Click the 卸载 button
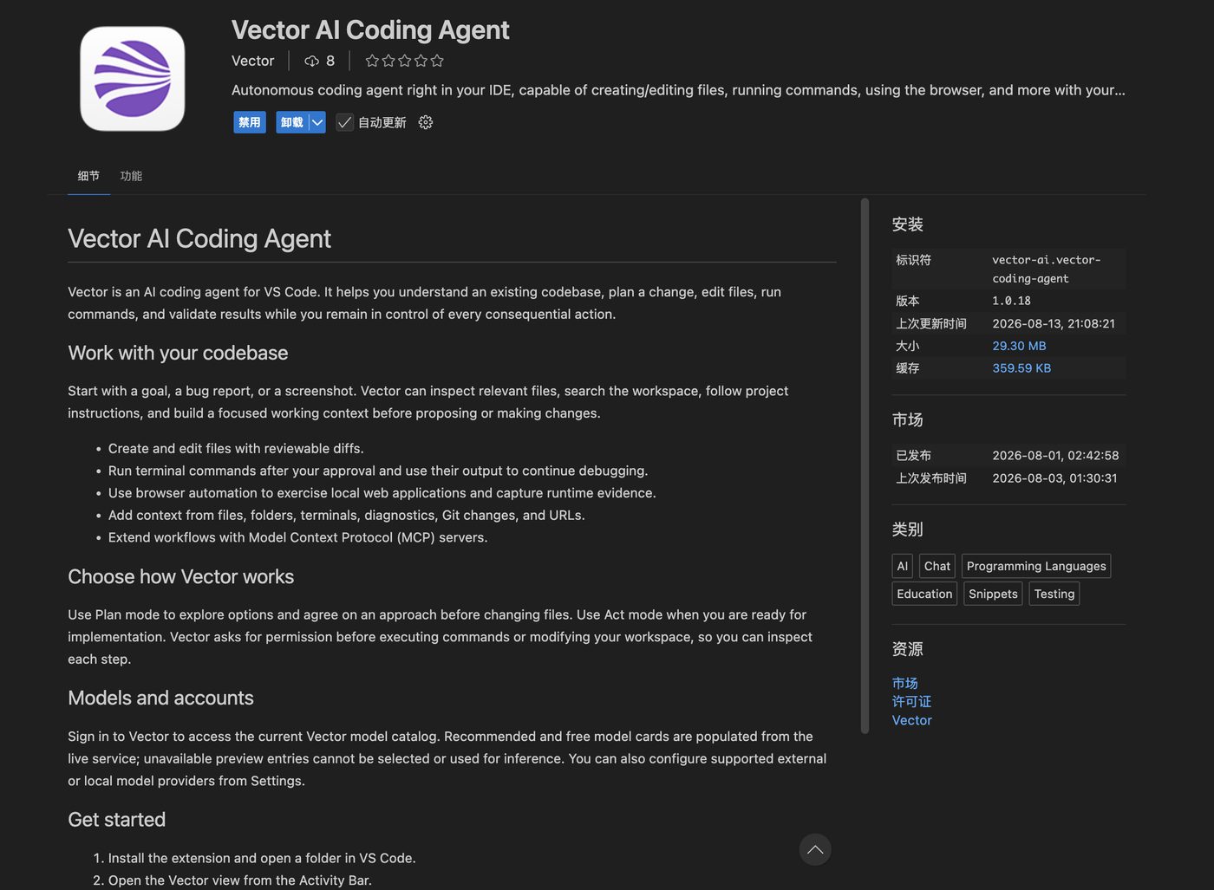The height and width of the screenshot is (890, 1214). 292,122
